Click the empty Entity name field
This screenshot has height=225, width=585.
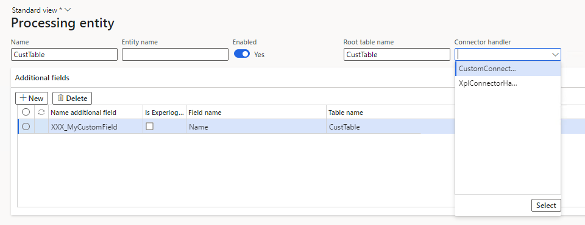[175, 54]
